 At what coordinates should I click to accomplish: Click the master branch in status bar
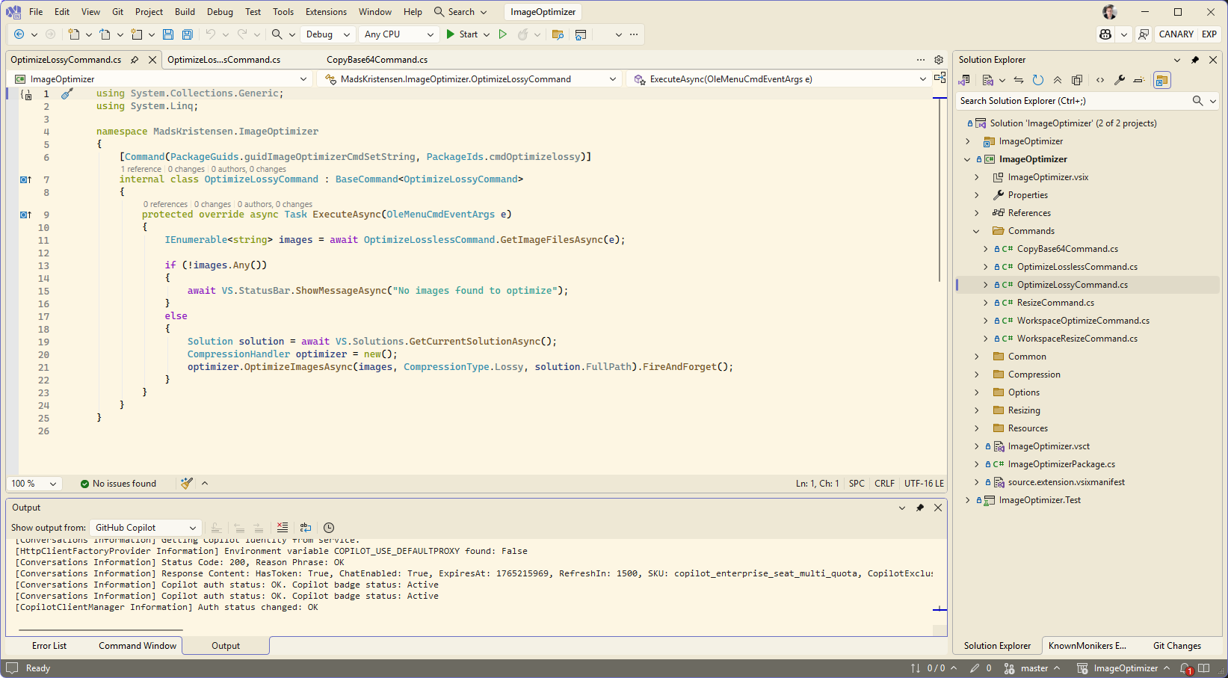[1034, 668]
